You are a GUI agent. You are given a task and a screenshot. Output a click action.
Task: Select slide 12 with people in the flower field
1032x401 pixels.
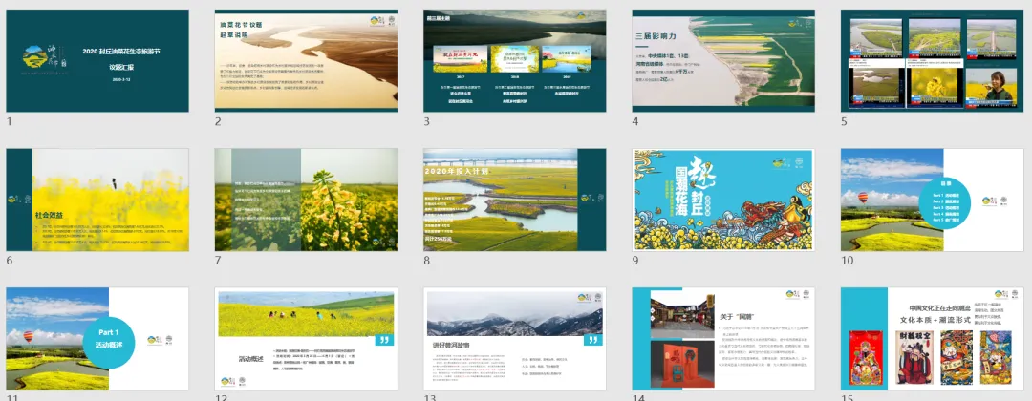[x=306, y=339]
